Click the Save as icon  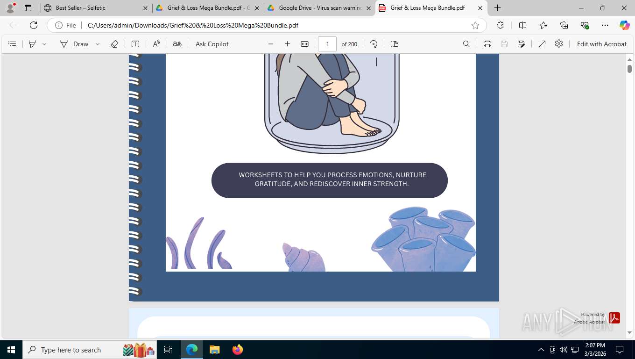[x=521, y=44]
